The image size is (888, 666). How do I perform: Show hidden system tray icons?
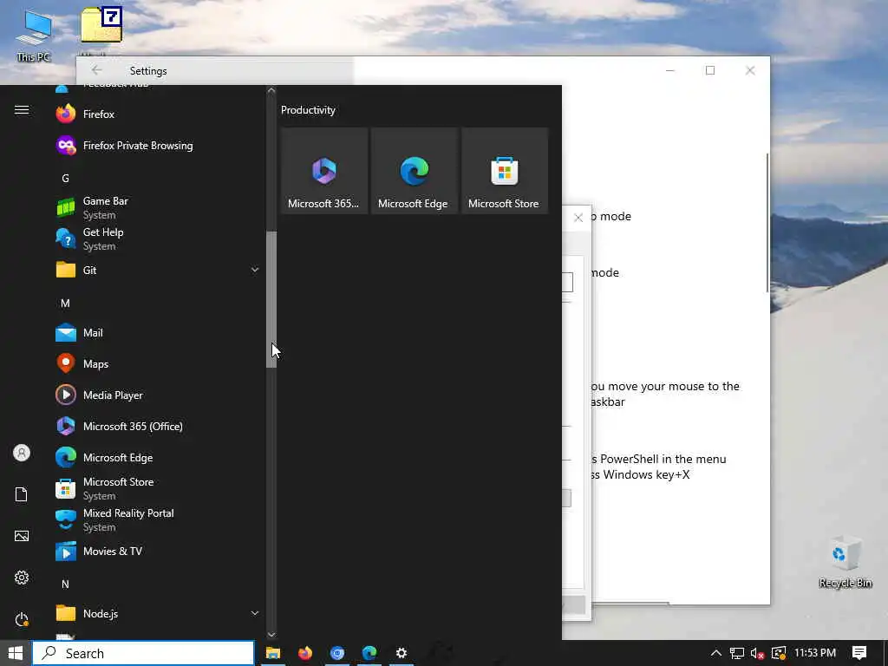pos(715,653)
